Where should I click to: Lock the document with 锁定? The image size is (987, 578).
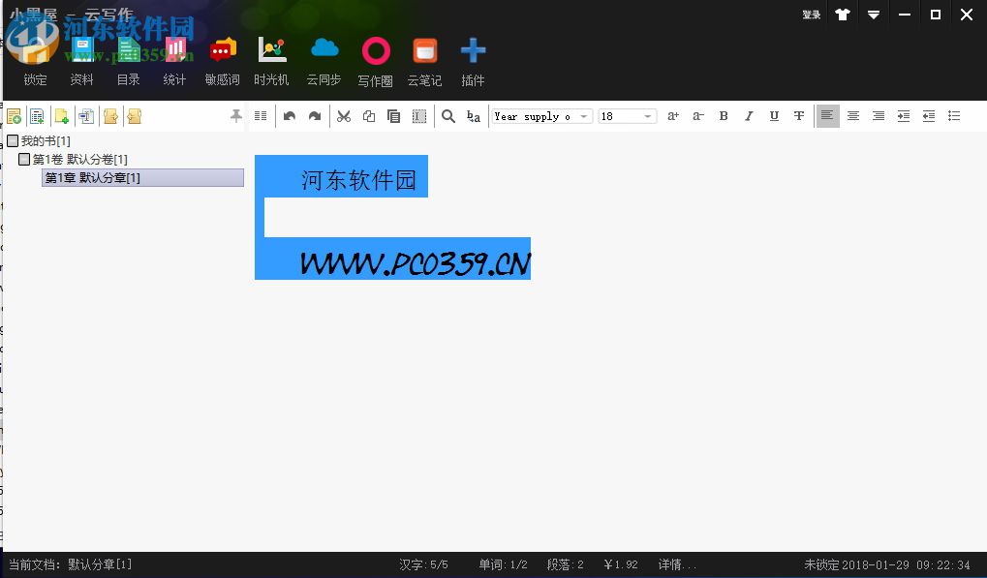tap(35, 58)
